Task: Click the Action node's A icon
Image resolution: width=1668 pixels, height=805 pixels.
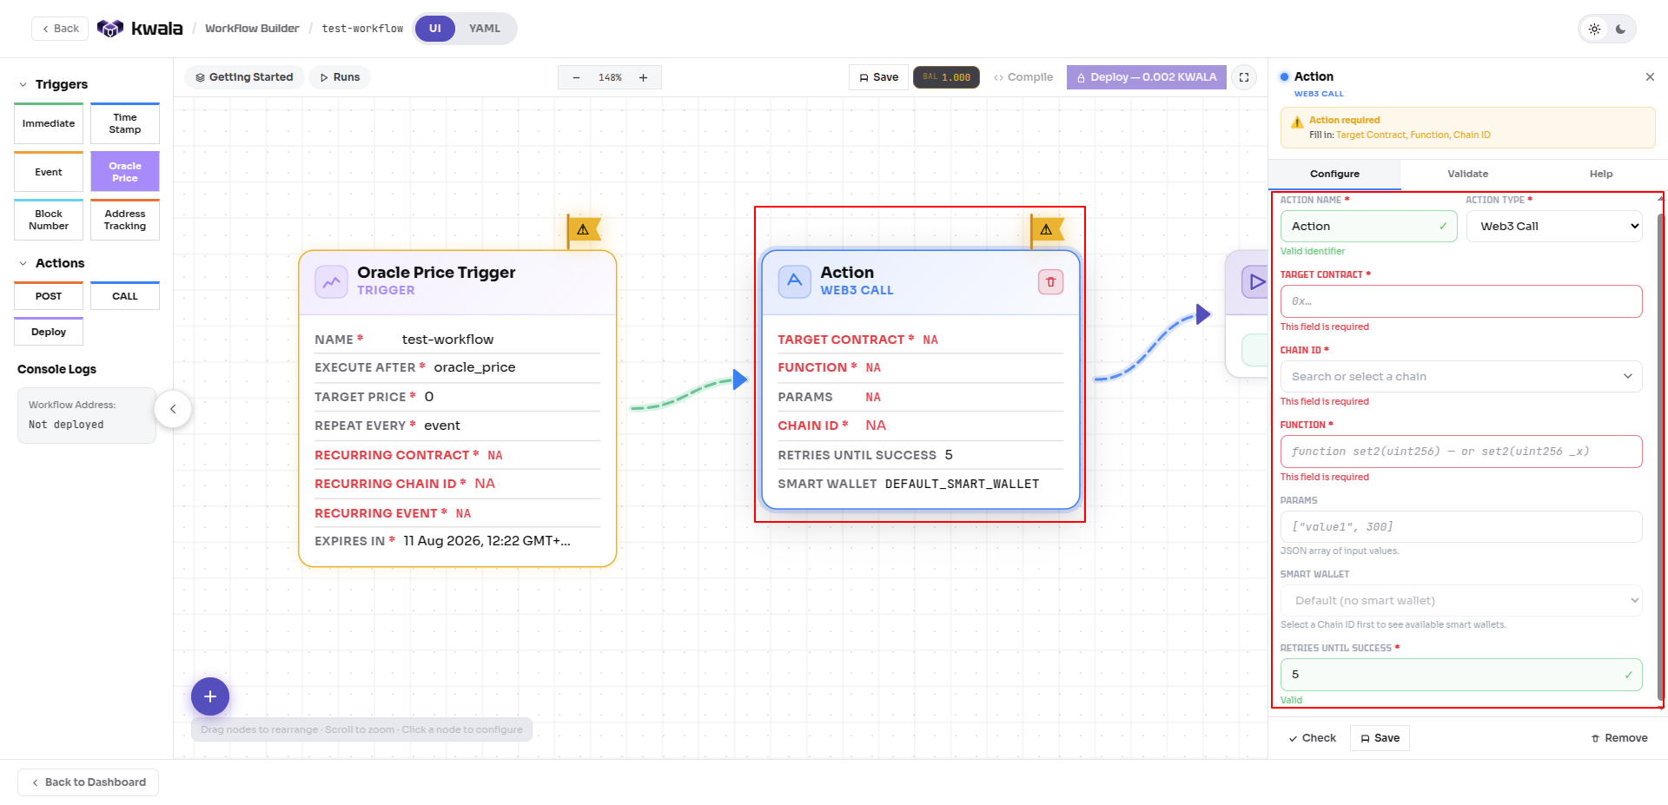Action: 794,281
